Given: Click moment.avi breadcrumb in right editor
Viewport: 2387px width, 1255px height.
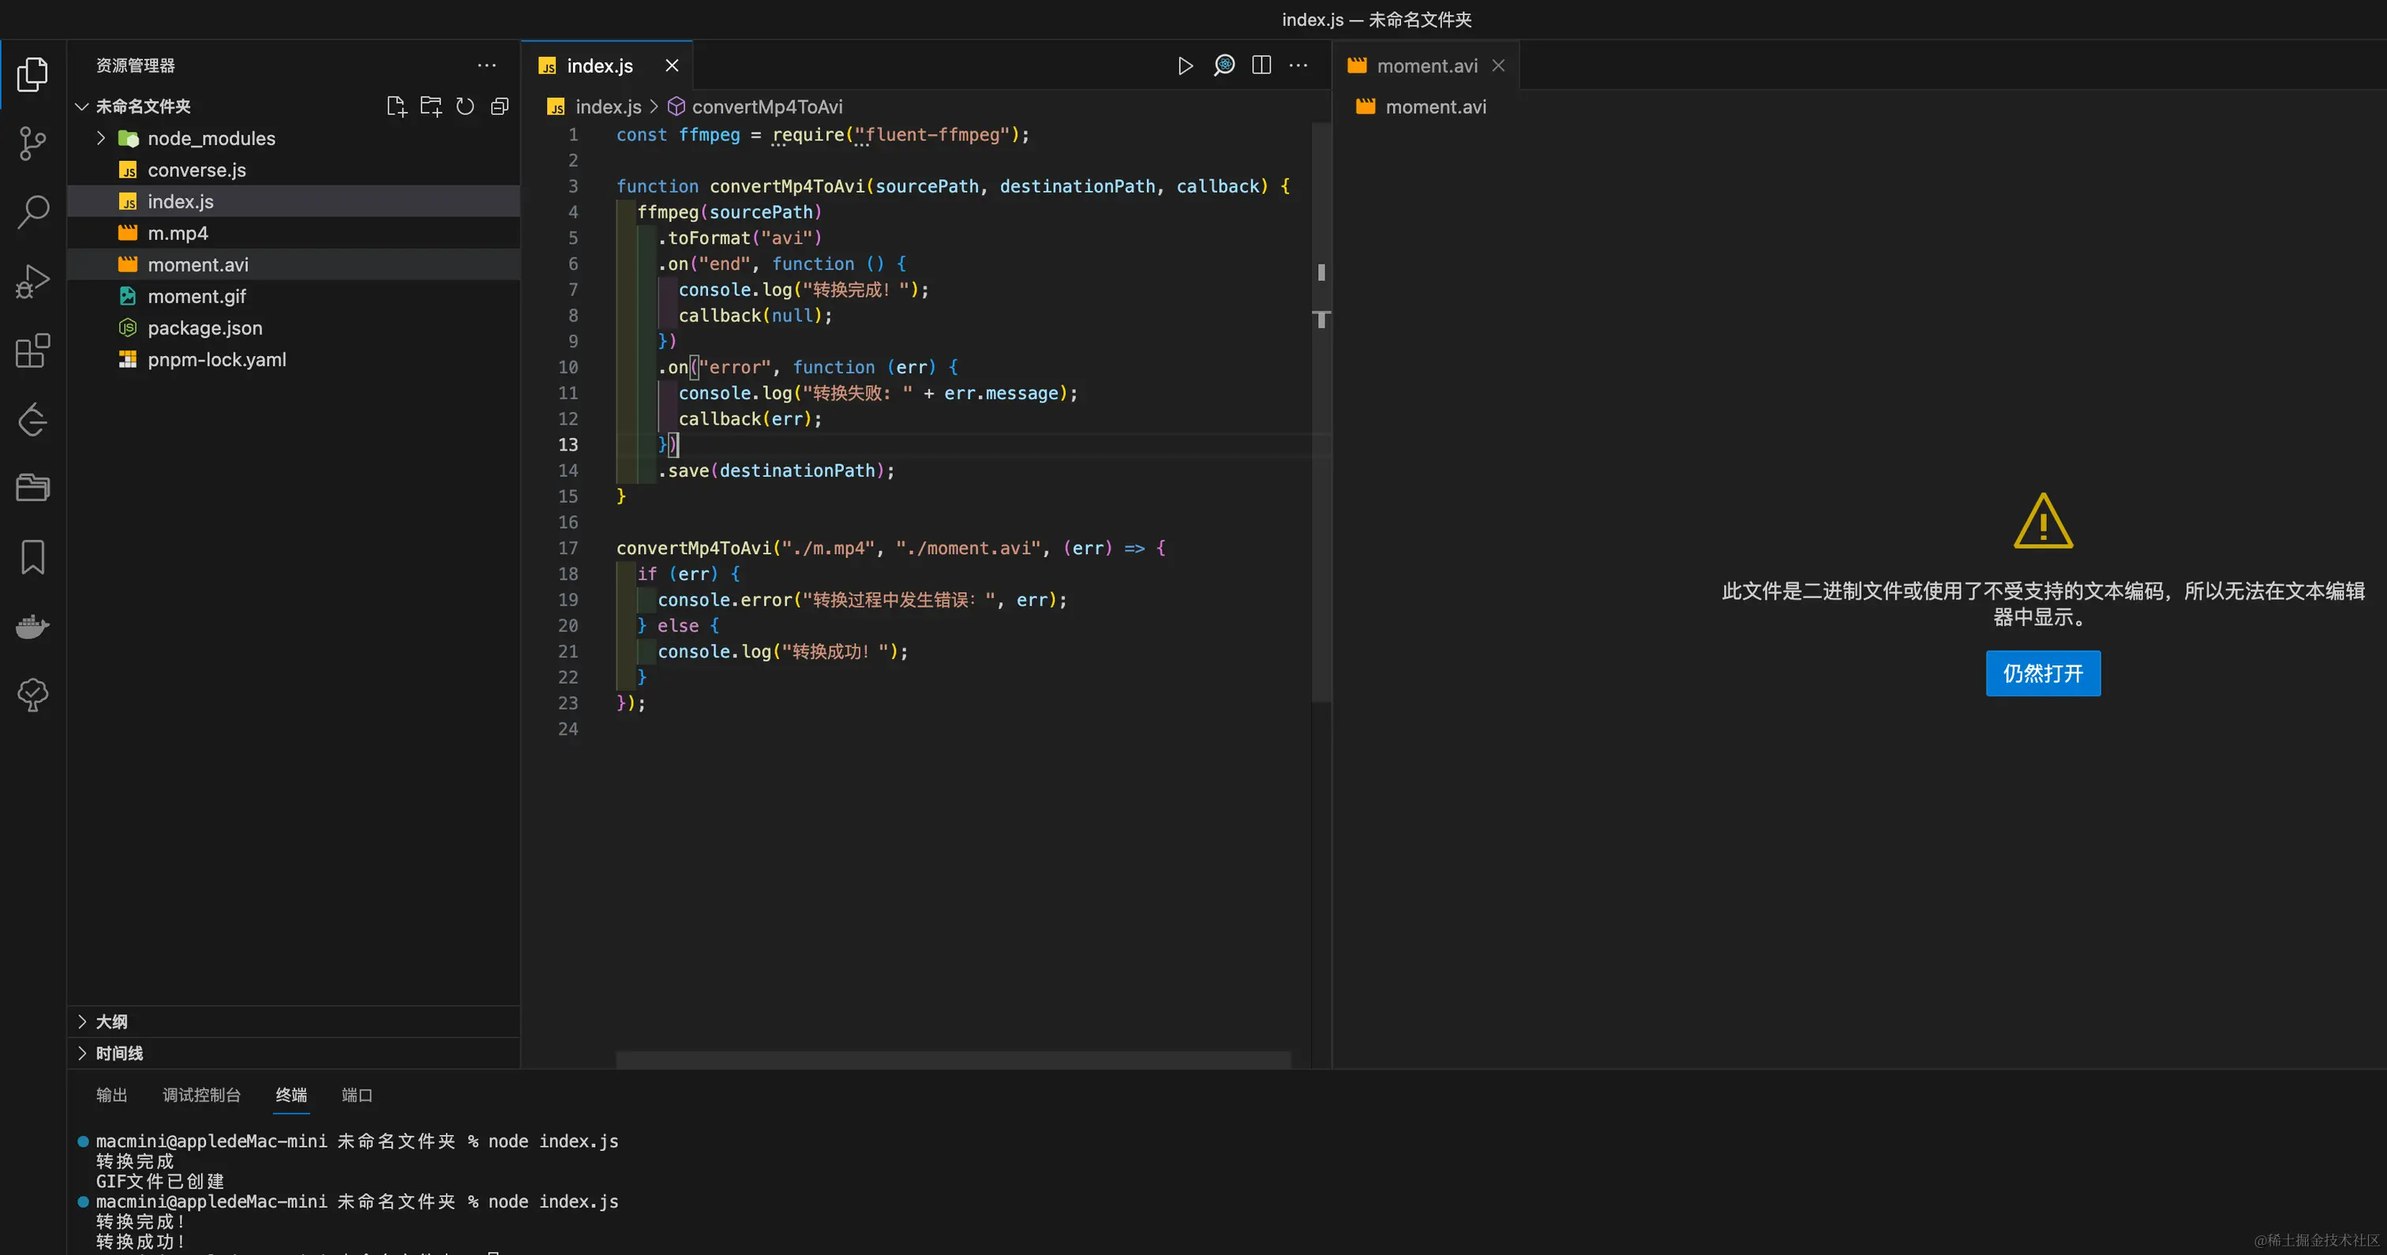Looking at the screenshot, I should (x=1435, y=107).
